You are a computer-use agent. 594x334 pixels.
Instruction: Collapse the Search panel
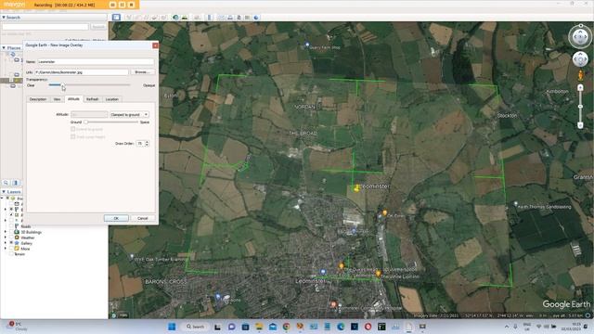(4, 18)
